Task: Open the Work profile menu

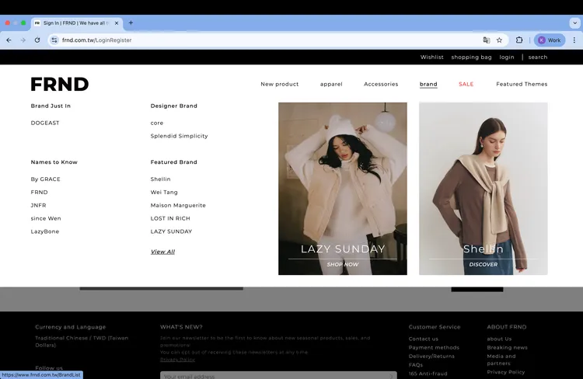Action: click(x=549, y=40)
